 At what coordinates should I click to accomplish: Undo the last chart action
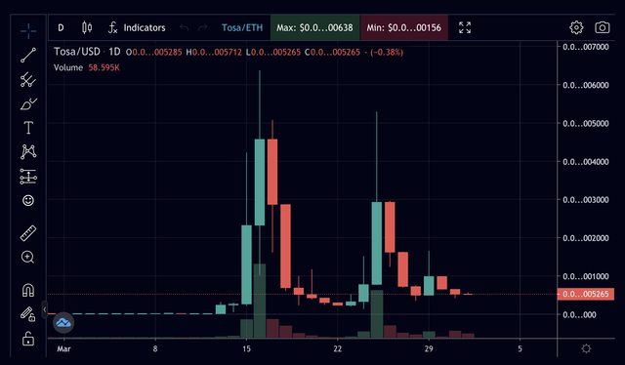[x=184, y=28]
